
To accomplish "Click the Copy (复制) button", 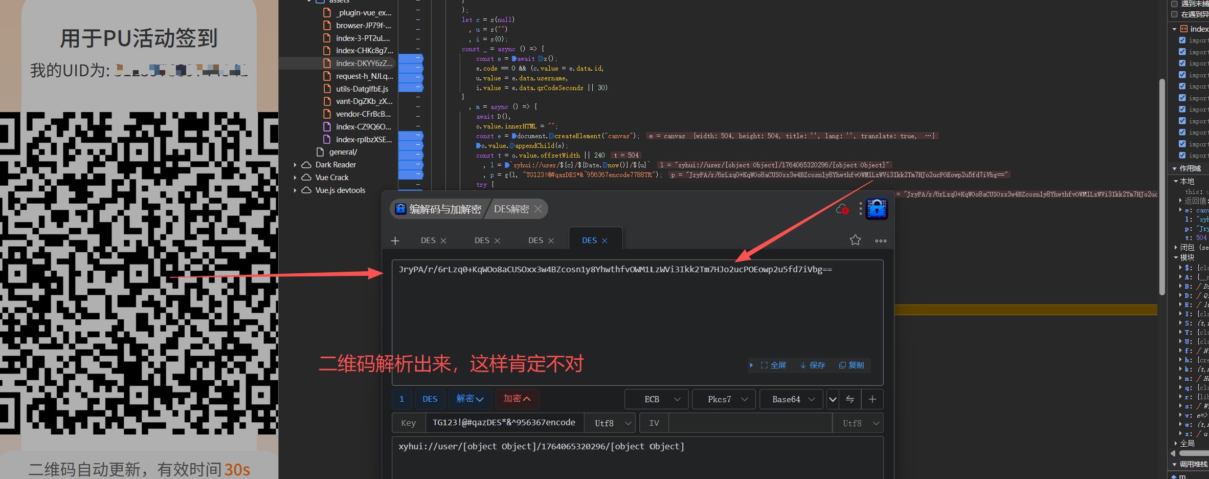I will click(x=852, y=365).
